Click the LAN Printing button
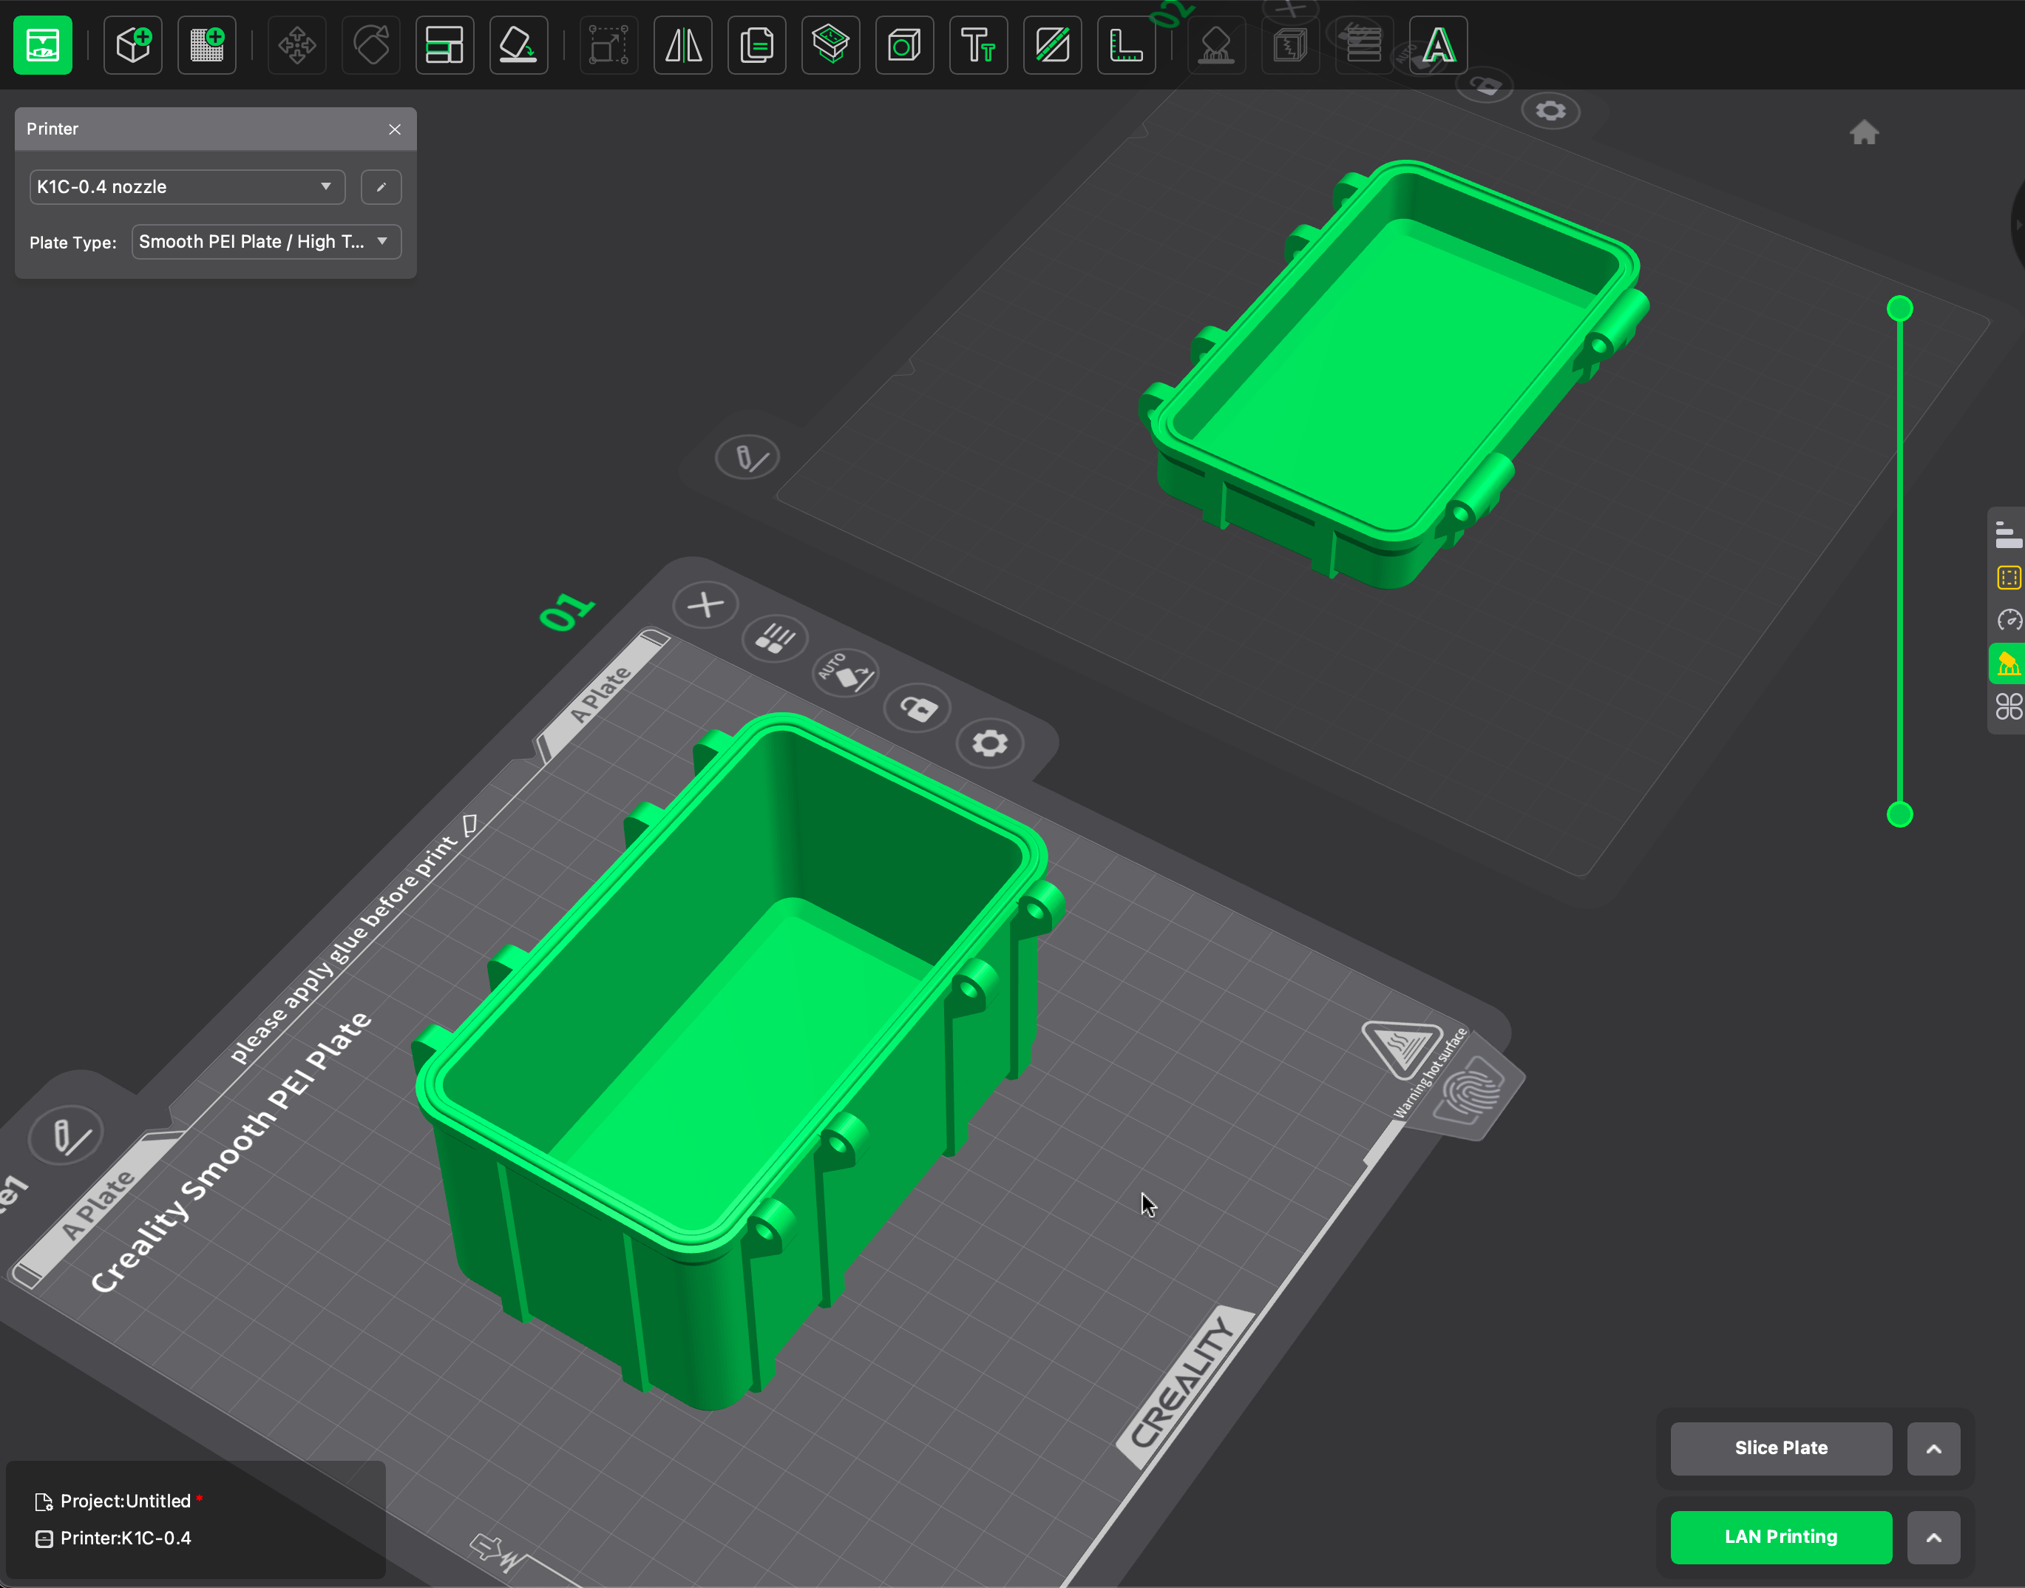 tap(1783, 1537)
